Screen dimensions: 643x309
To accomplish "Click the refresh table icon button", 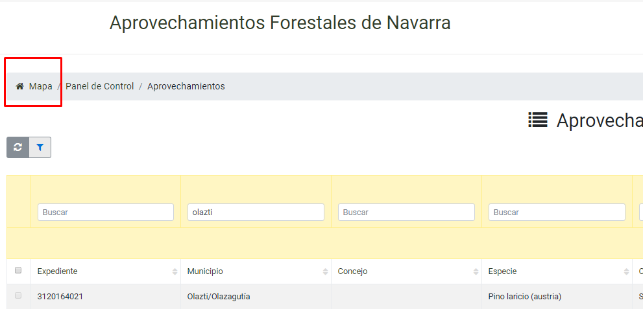I will tap(18, 147).
